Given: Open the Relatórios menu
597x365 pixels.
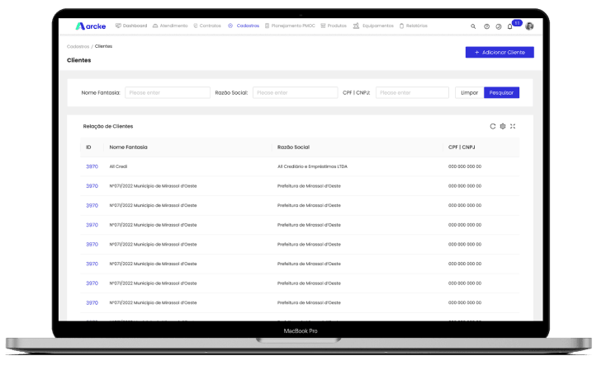Looking at the screenshot, I should click(414, 26).
